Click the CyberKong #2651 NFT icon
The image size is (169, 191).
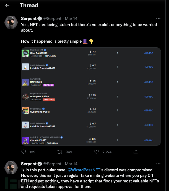point(25,111)
